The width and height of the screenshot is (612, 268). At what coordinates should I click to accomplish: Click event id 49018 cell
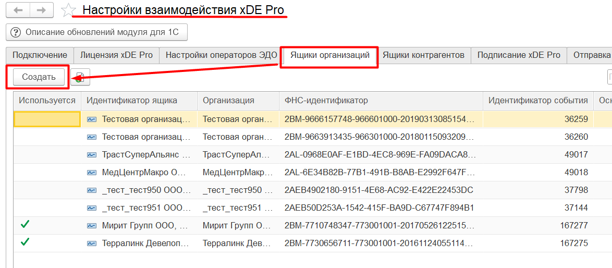[538, 173]
